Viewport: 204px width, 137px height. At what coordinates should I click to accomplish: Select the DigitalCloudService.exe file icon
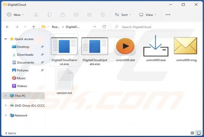click(64, 46)
